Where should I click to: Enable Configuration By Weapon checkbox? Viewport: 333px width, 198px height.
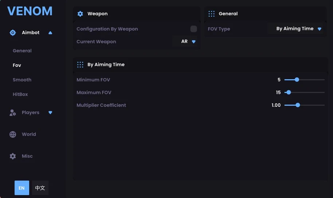coord(193,29)
